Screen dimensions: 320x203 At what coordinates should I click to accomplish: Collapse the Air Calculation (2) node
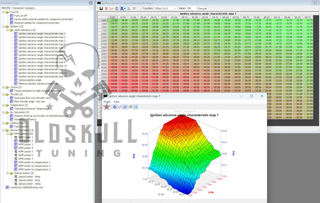pos(3,112)
